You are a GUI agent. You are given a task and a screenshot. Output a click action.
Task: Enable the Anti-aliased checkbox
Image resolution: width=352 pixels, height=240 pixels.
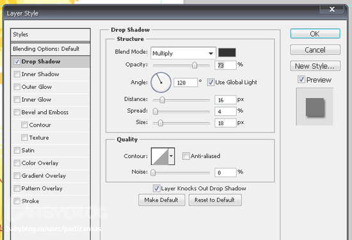186,156
